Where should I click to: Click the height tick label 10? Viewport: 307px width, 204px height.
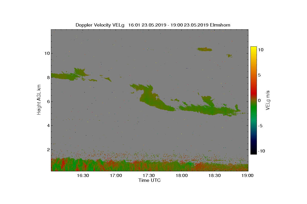click(47, 53)
